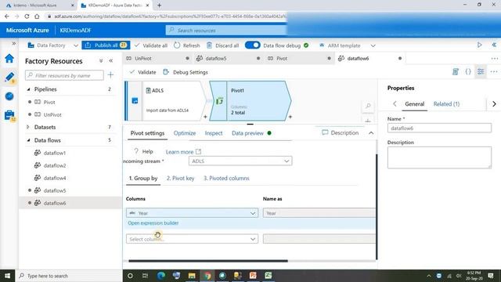
Task: Open dataflow4 in the tree
Action: point(54,178)
